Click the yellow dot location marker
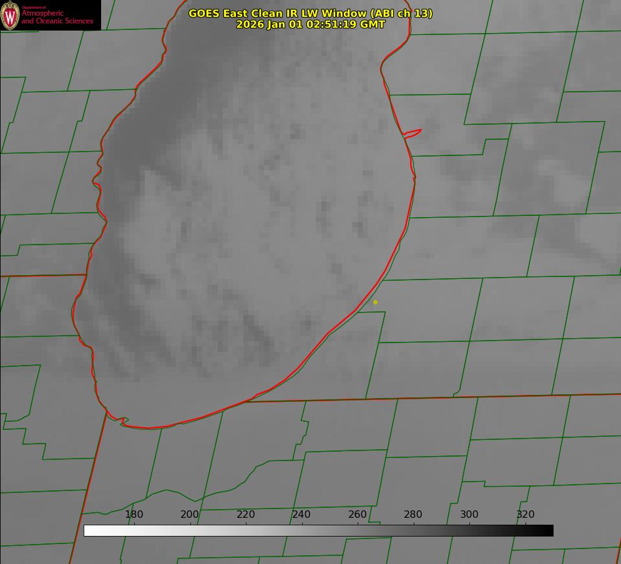 pos(376,302)
